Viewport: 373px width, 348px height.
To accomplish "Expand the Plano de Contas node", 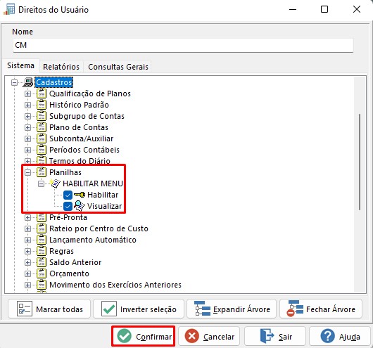I will pos(28,127).
